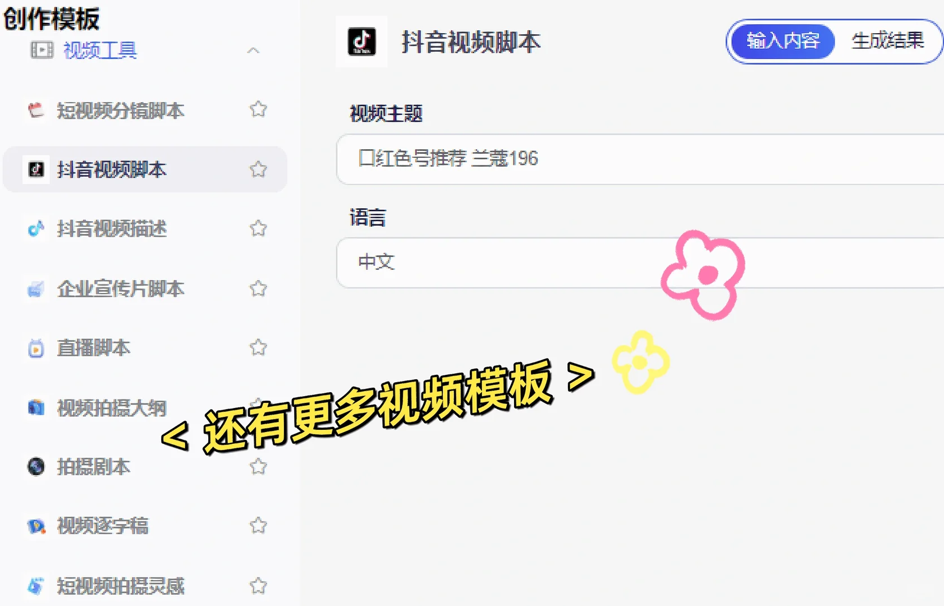Click the 企业宣传片脚本 icon

36,289
